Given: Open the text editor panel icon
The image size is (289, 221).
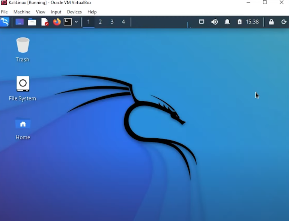Looking at the screenshot, I should [x=45, y=22].
